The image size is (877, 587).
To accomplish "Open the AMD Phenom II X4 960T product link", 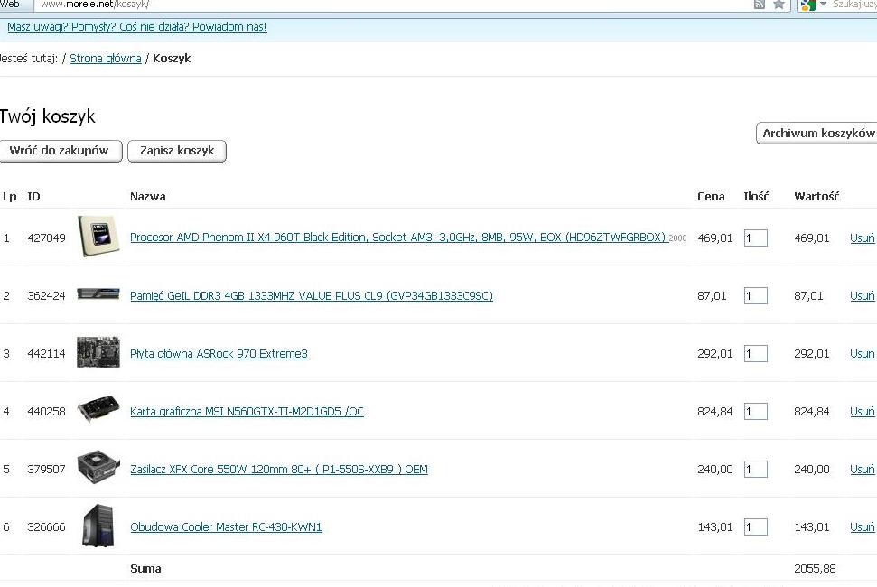I will 398,237.
